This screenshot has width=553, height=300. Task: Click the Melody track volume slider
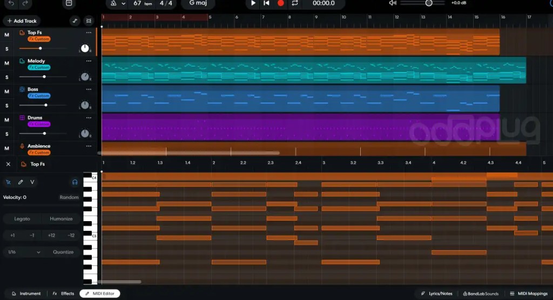click(x=43, y=77)
